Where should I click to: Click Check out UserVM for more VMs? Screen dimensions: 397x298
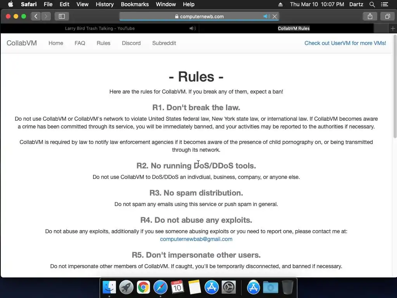pyautogui.click(x=345, y=43)
